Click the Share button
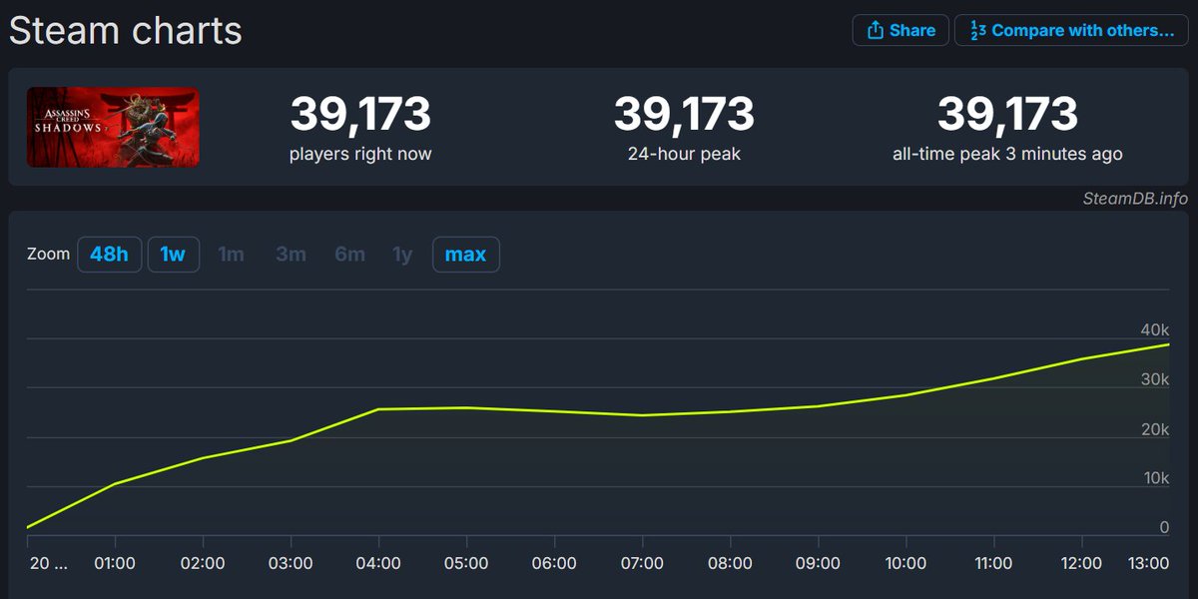This screenshot has height=599, width=1198. click(899, 30)
